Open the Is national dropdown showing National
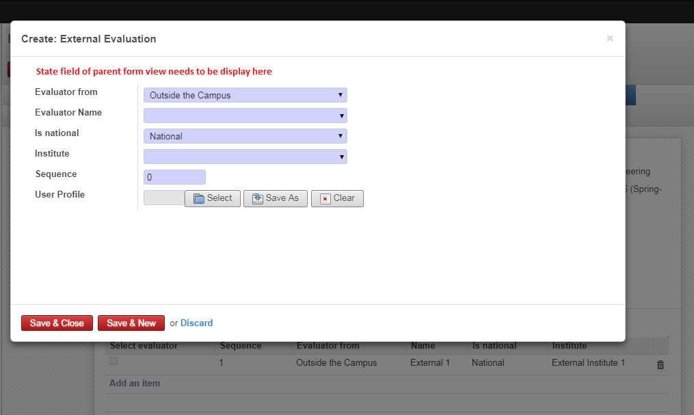The width and height of the screenshot is (694, 415). click(245, 135)
